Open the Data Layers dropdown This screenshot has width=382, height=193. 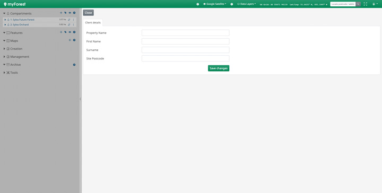(x=247, y=4)
